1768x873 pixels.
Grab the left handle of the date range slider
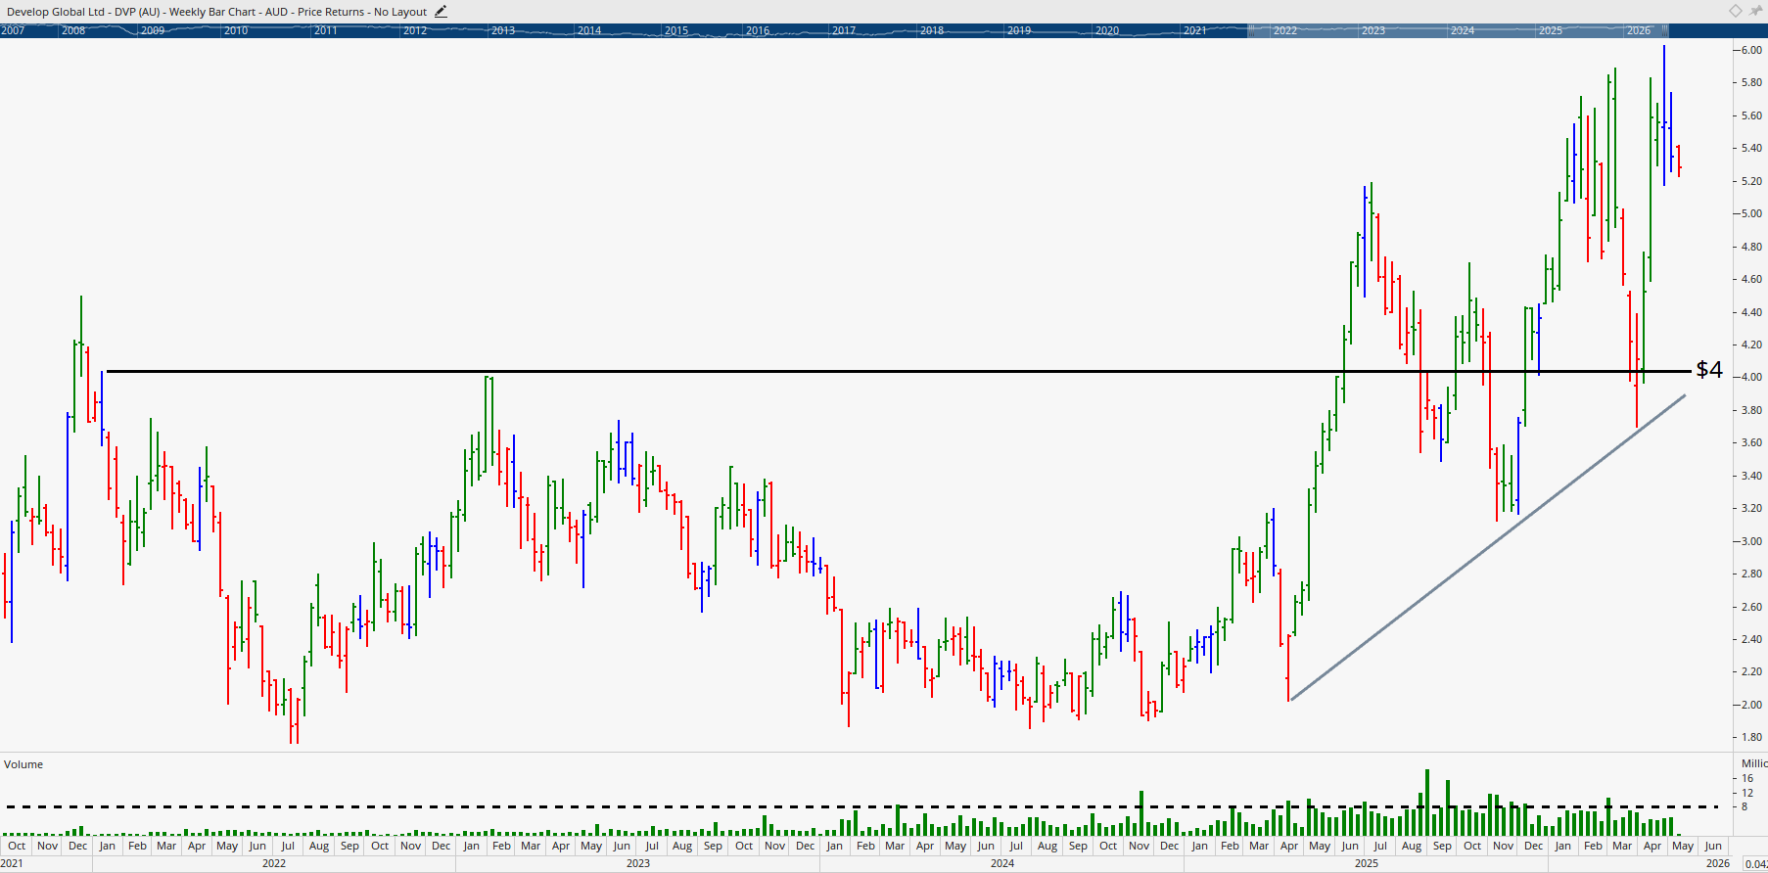pos(1250,30)
